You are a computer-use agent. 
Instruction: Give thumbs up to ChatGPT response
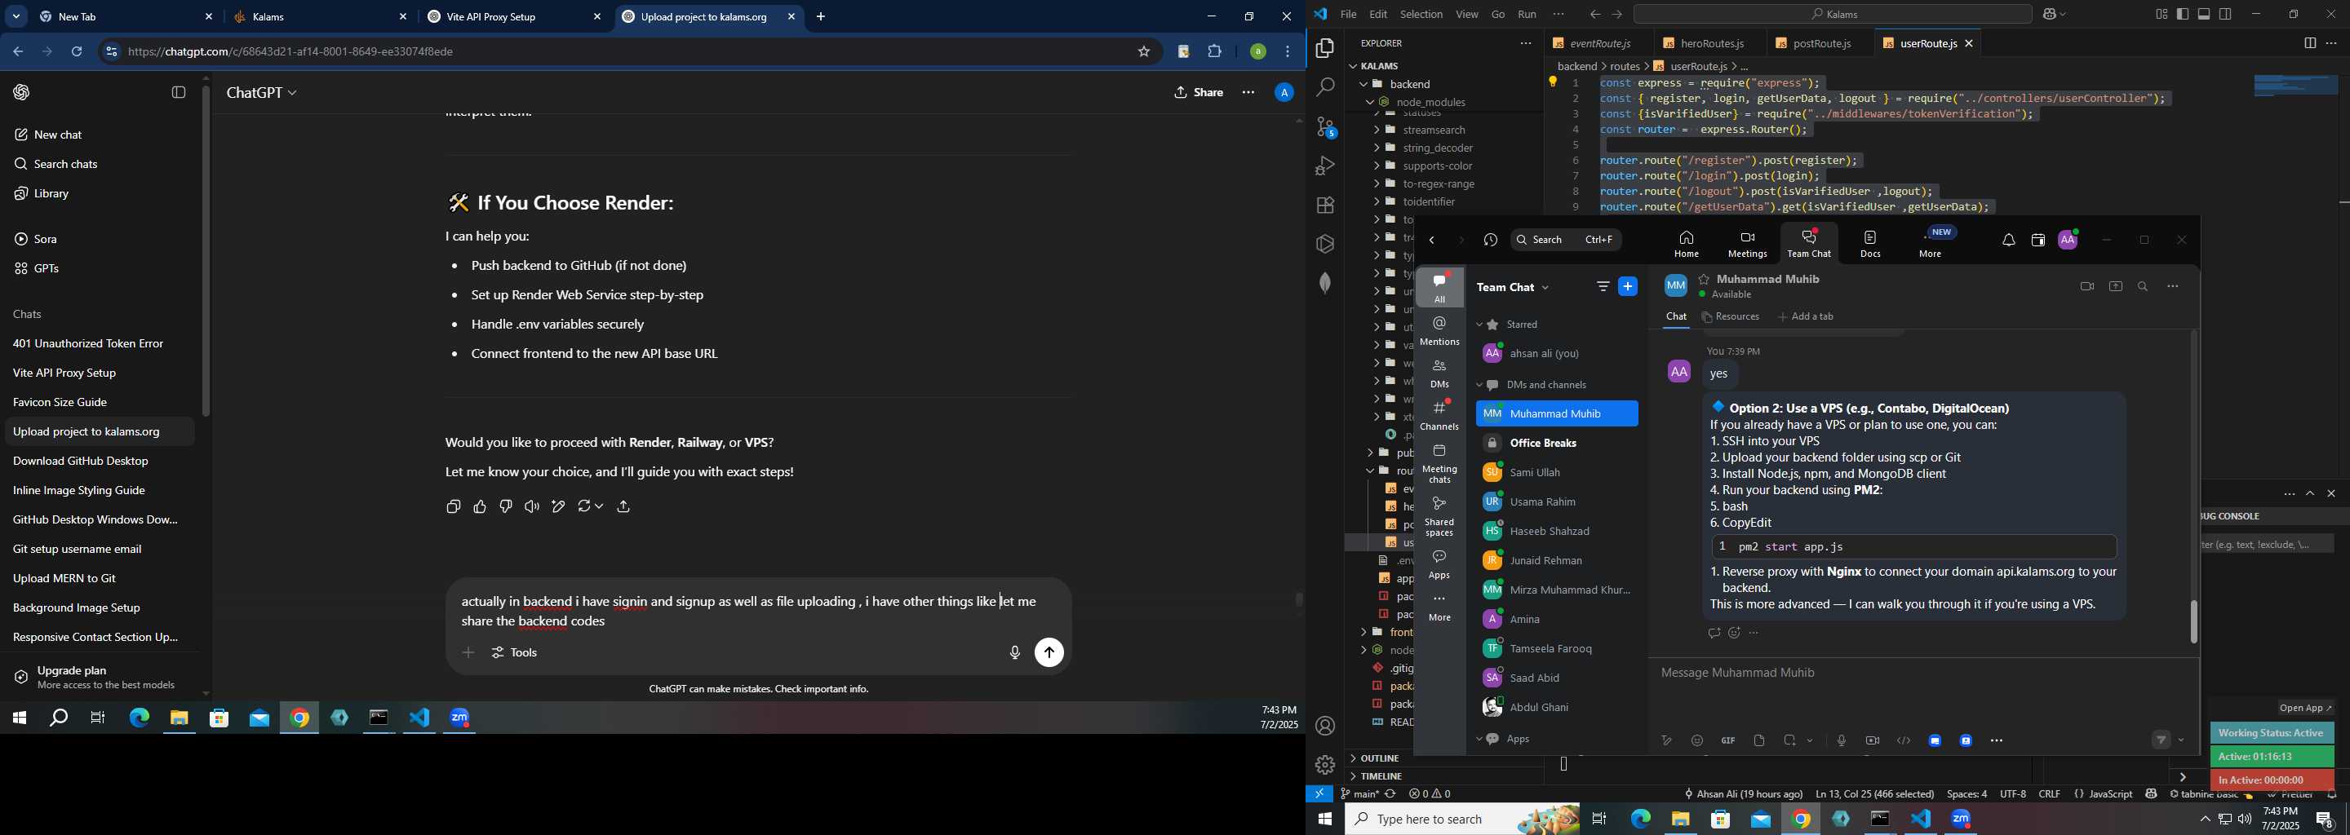point(480,507)
